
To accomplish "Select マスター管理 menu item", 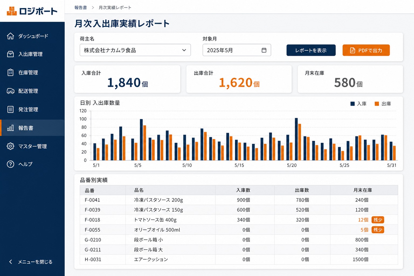I will coord(32,146).
